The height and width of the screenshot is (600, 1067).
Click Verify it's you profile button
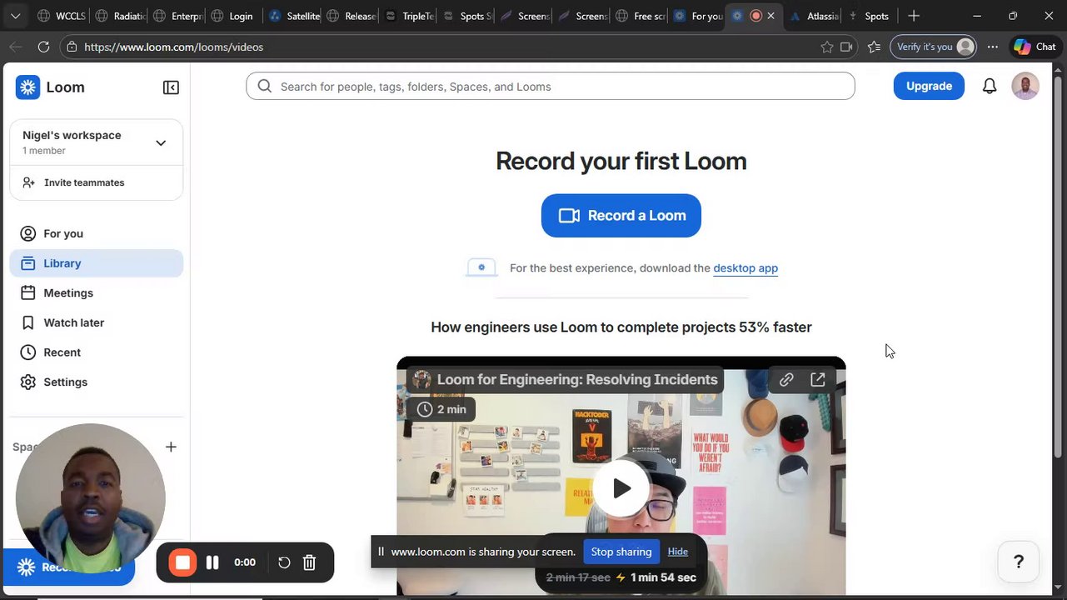935,47
